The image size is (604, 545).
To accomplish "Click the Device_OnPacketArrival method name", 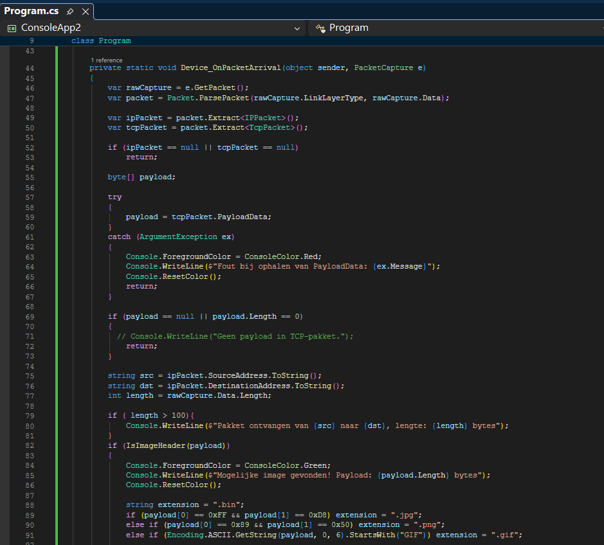I will [230, 68].
